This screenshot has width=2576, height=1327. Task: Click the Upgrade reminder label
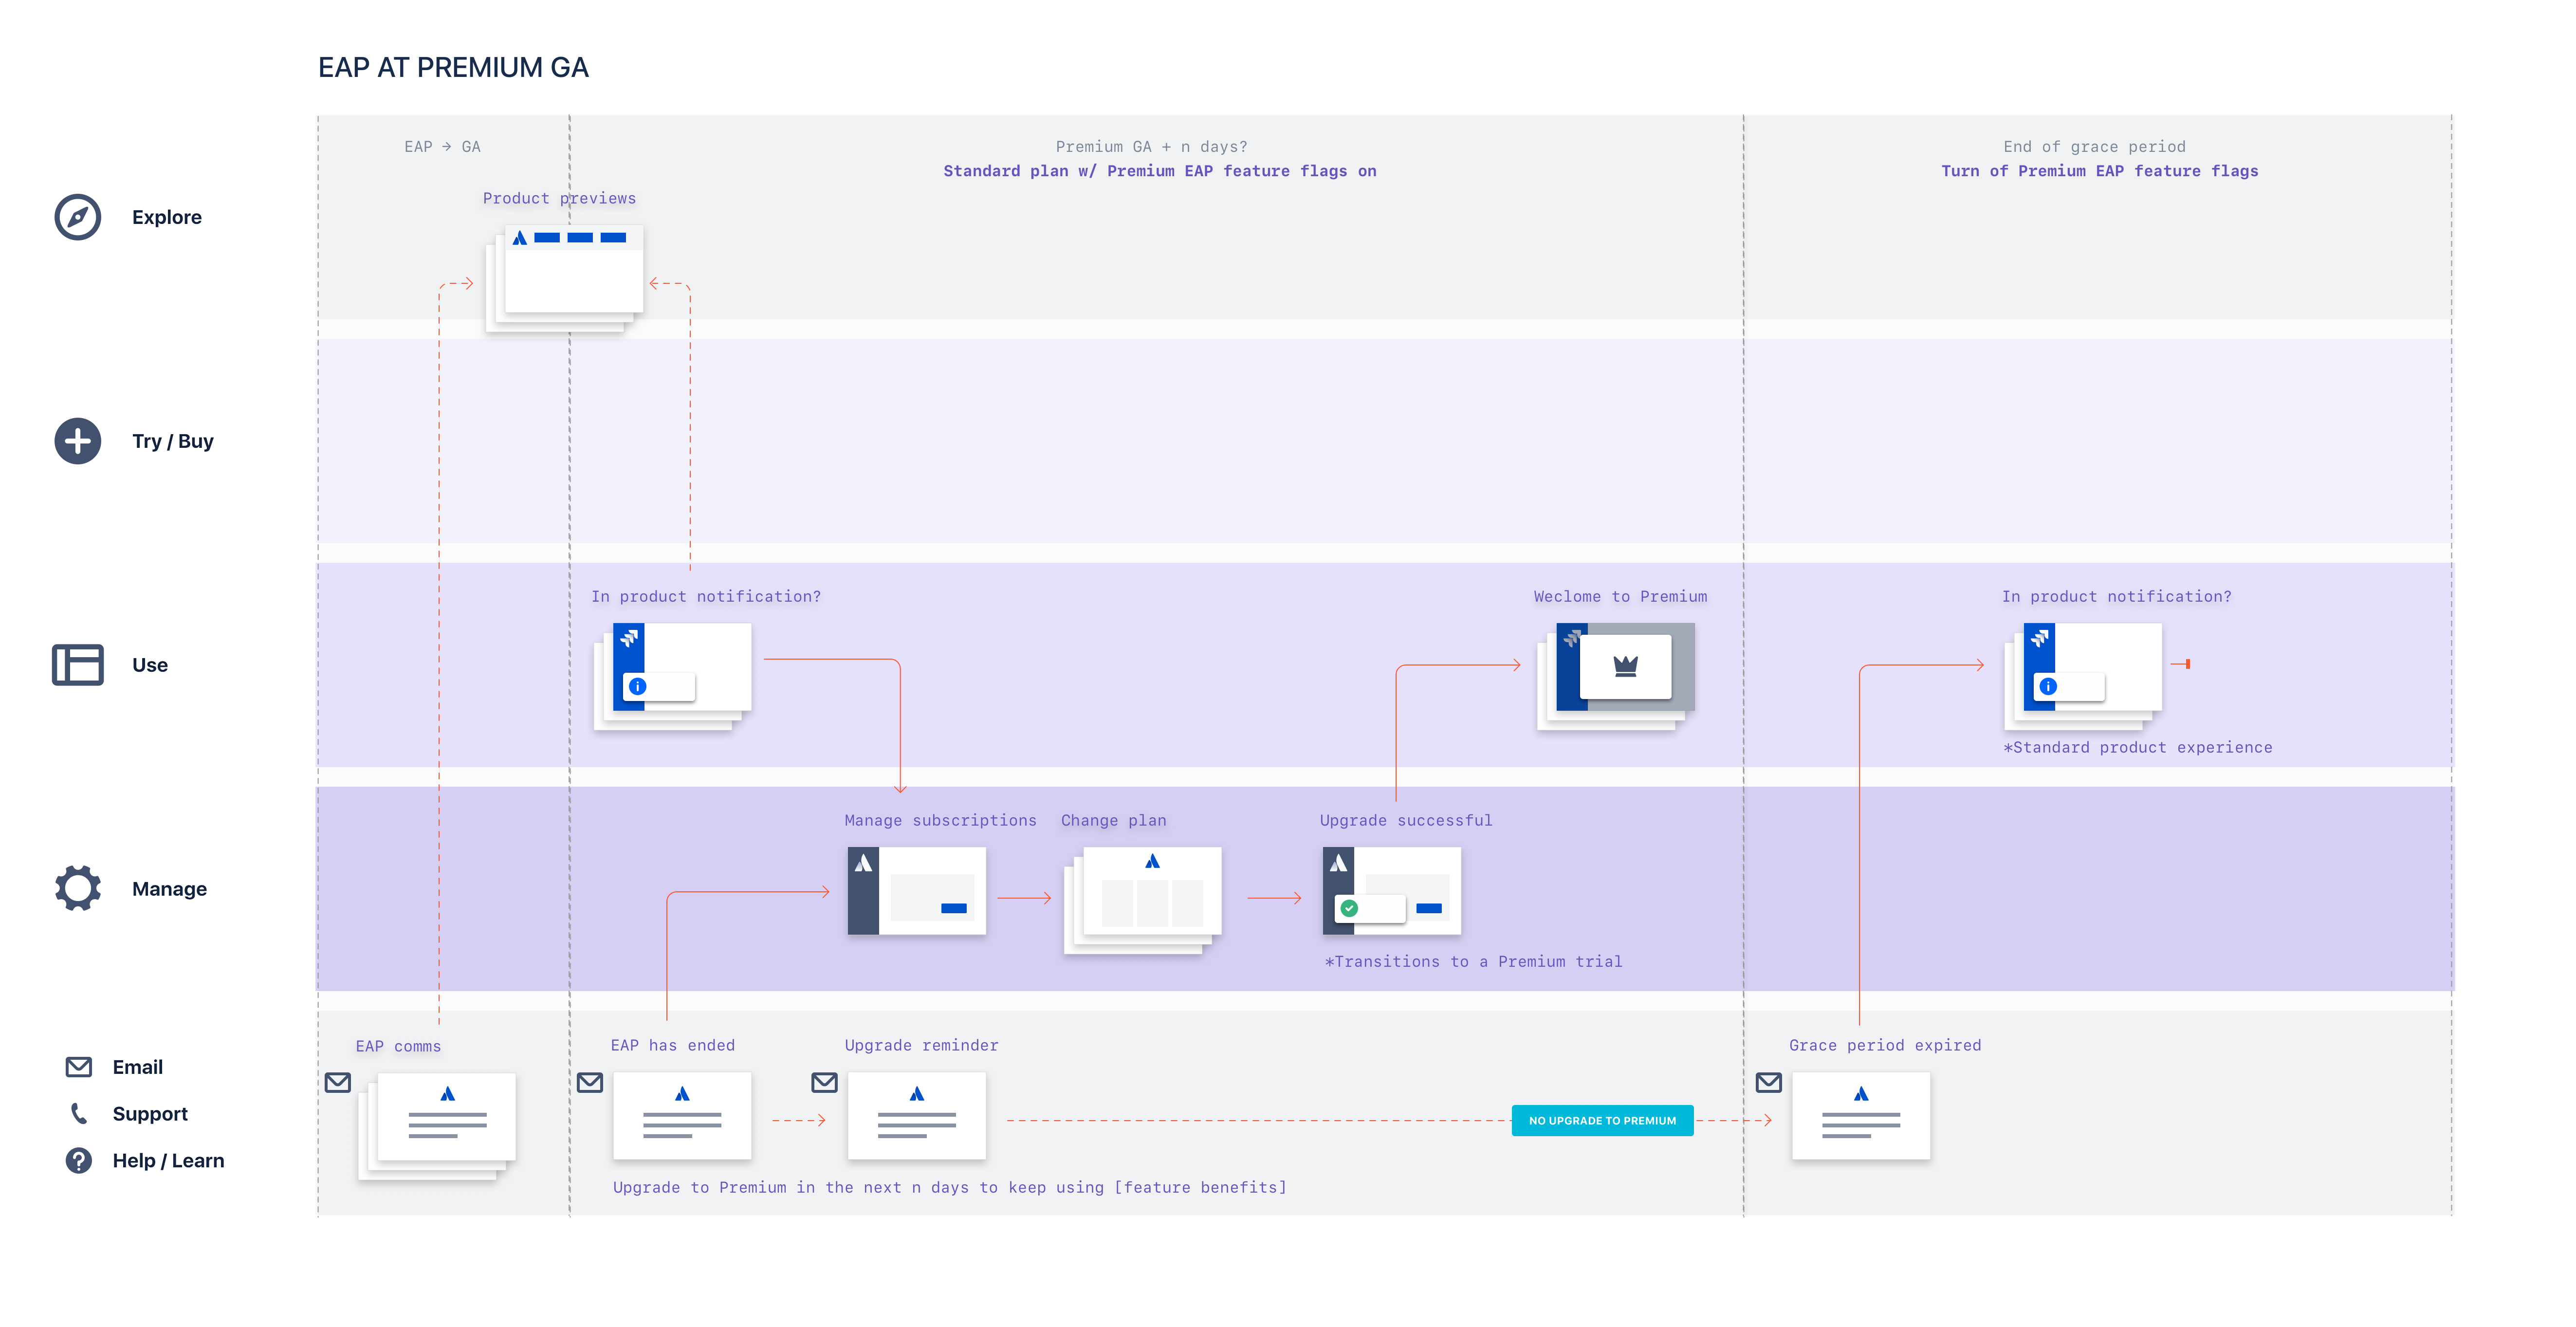(x=921, y=1045)
